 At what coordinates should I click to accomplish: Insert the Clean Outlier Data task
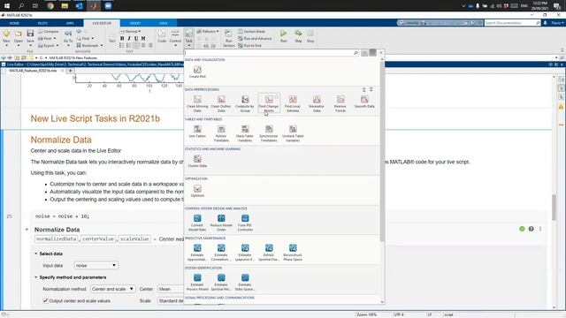221,103
